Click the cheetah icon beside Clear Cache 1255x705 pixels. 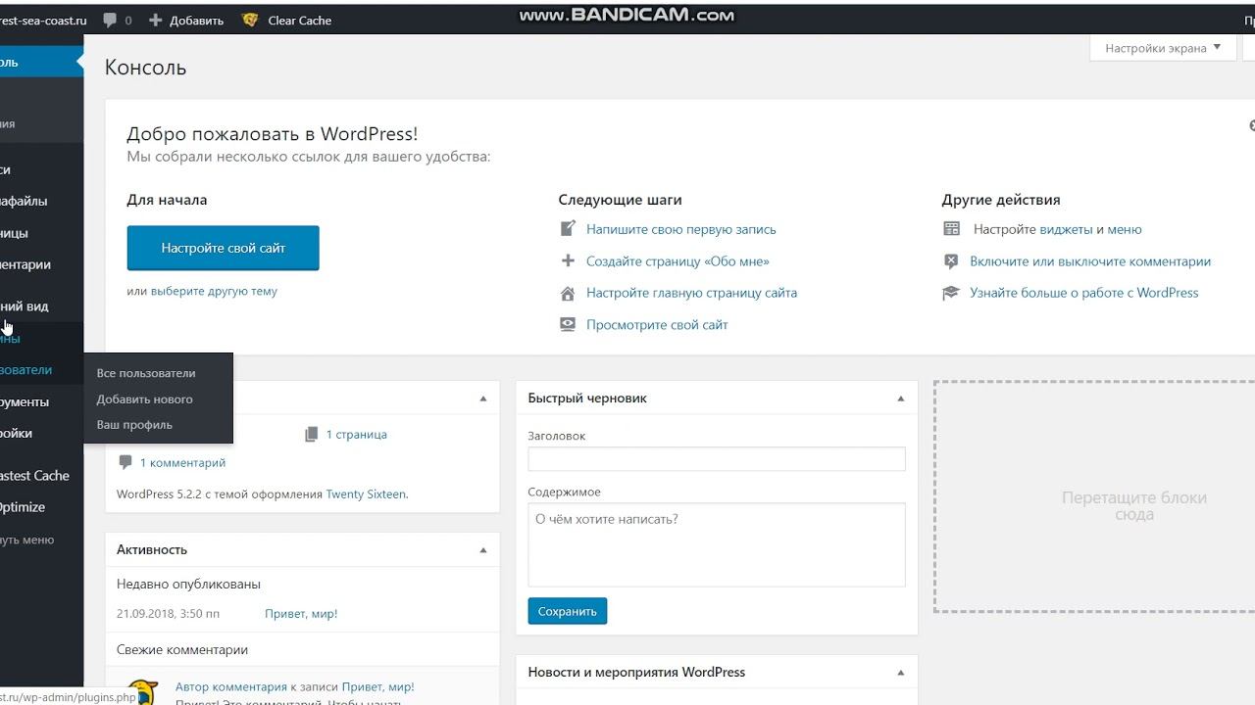click(x=250, y=20)
